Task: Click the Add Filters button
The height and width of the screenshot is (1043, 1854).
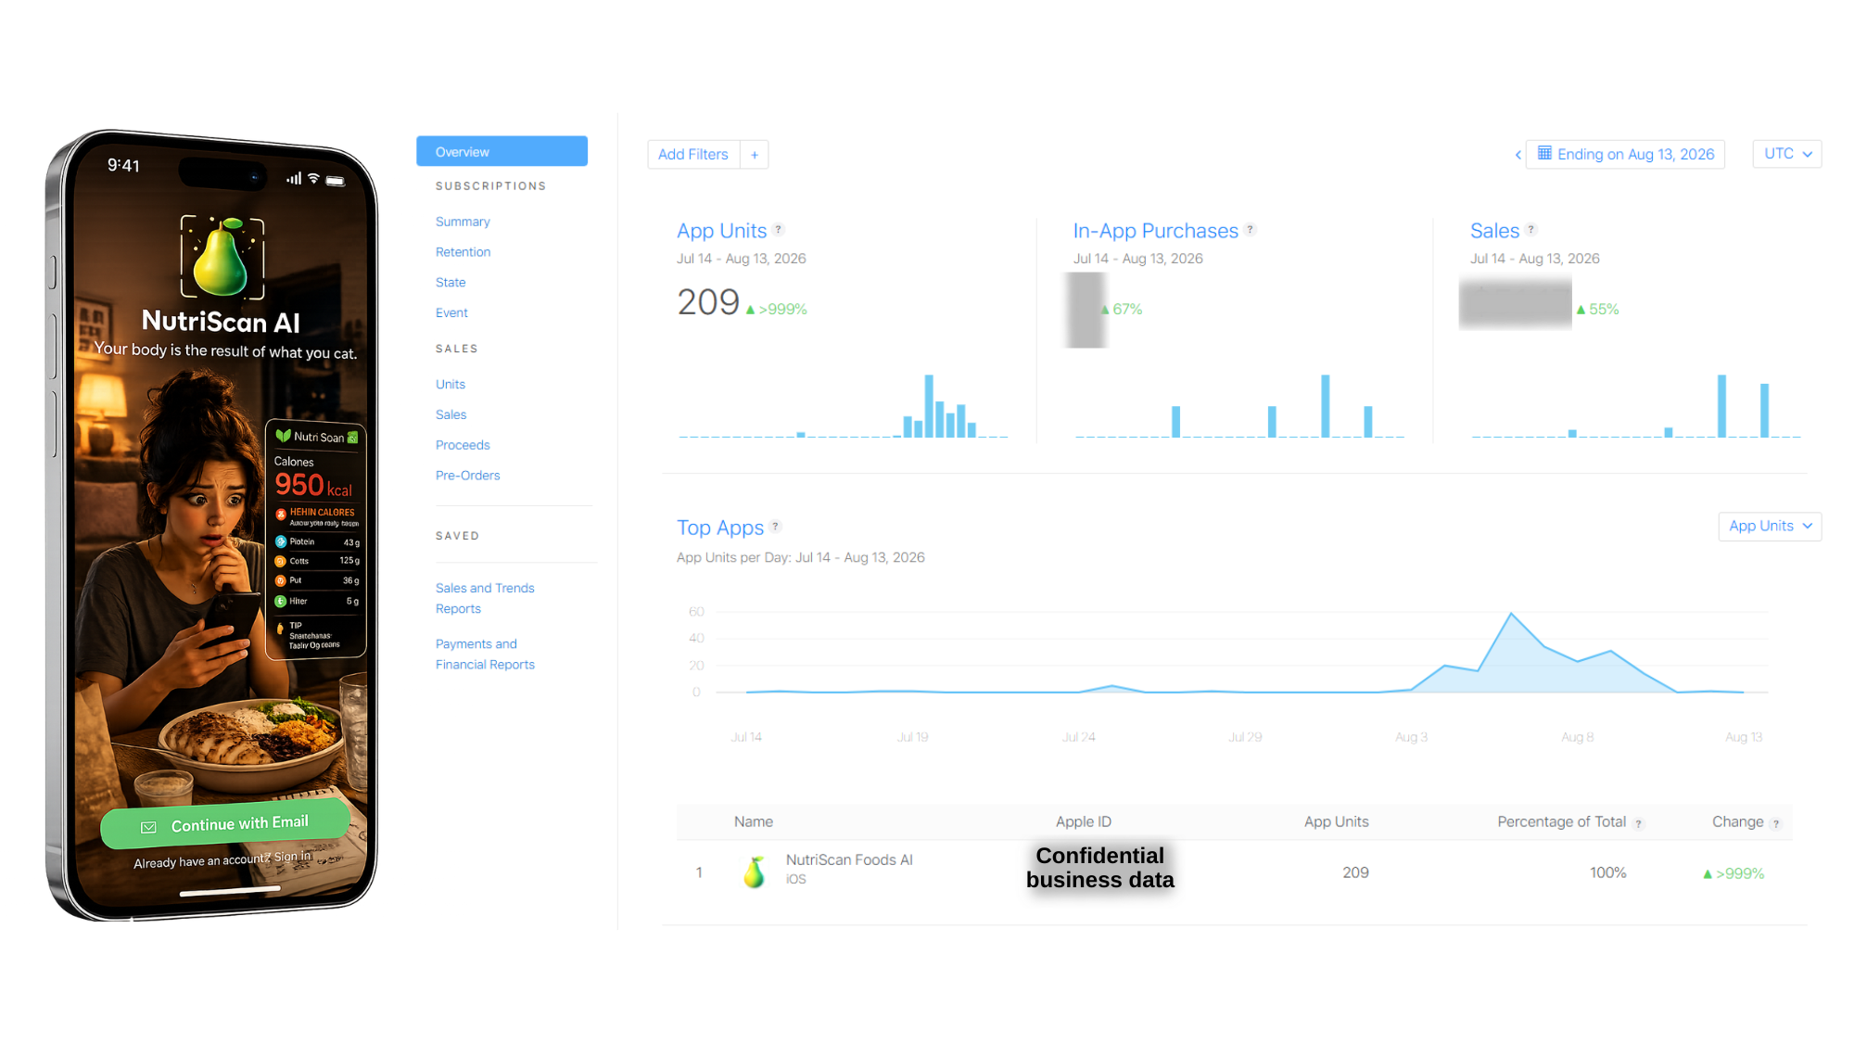Action: click(x=693, y=155)
